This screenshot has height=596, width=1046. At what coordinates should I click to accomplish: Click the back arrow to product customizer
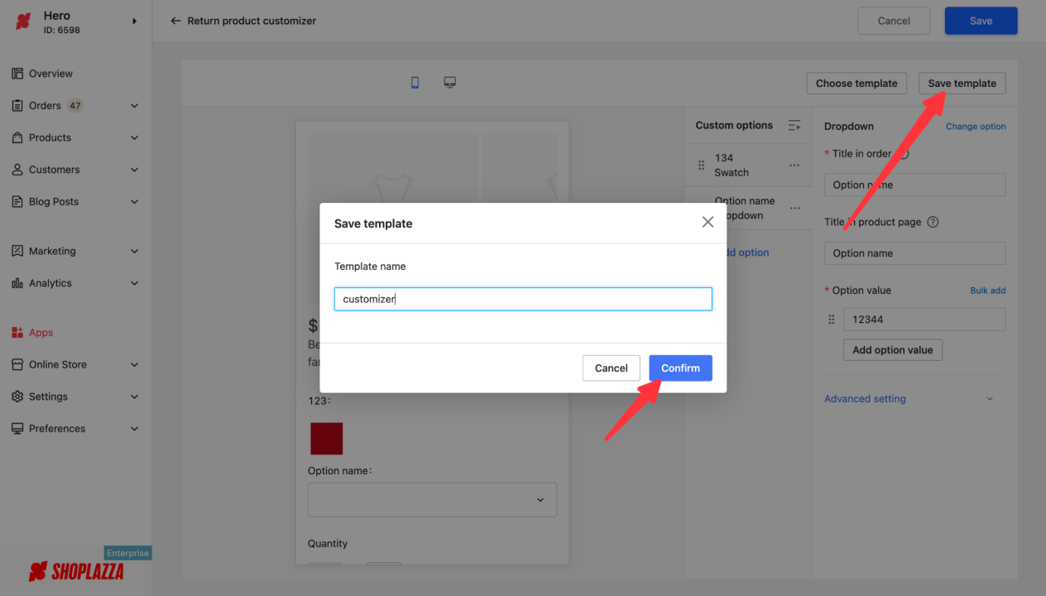pos(175,21)
